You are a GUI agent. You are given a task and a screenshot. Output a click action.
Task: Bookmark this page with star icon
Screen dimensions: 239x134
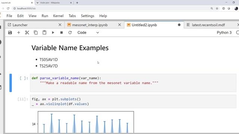point(217,9)
